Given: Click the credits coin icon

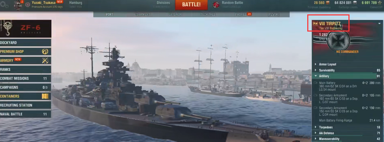Looking at the screenshot, I should pyautogui.click(x=355, y=3).
